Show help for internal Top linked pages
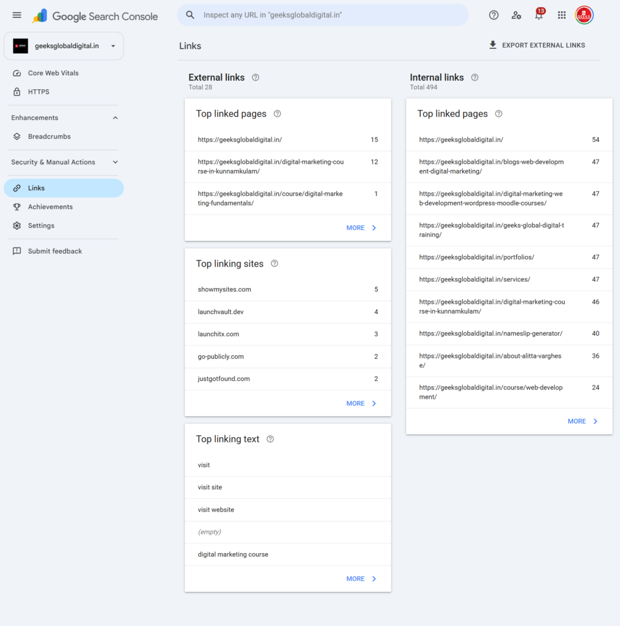The height and width of the screenshot is (626, 620). [x=499, y=114]
